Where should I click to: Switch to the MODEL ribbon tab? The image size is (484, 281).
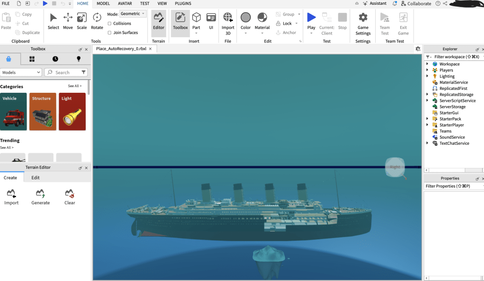pyautogui.click(x=103, y=3)
